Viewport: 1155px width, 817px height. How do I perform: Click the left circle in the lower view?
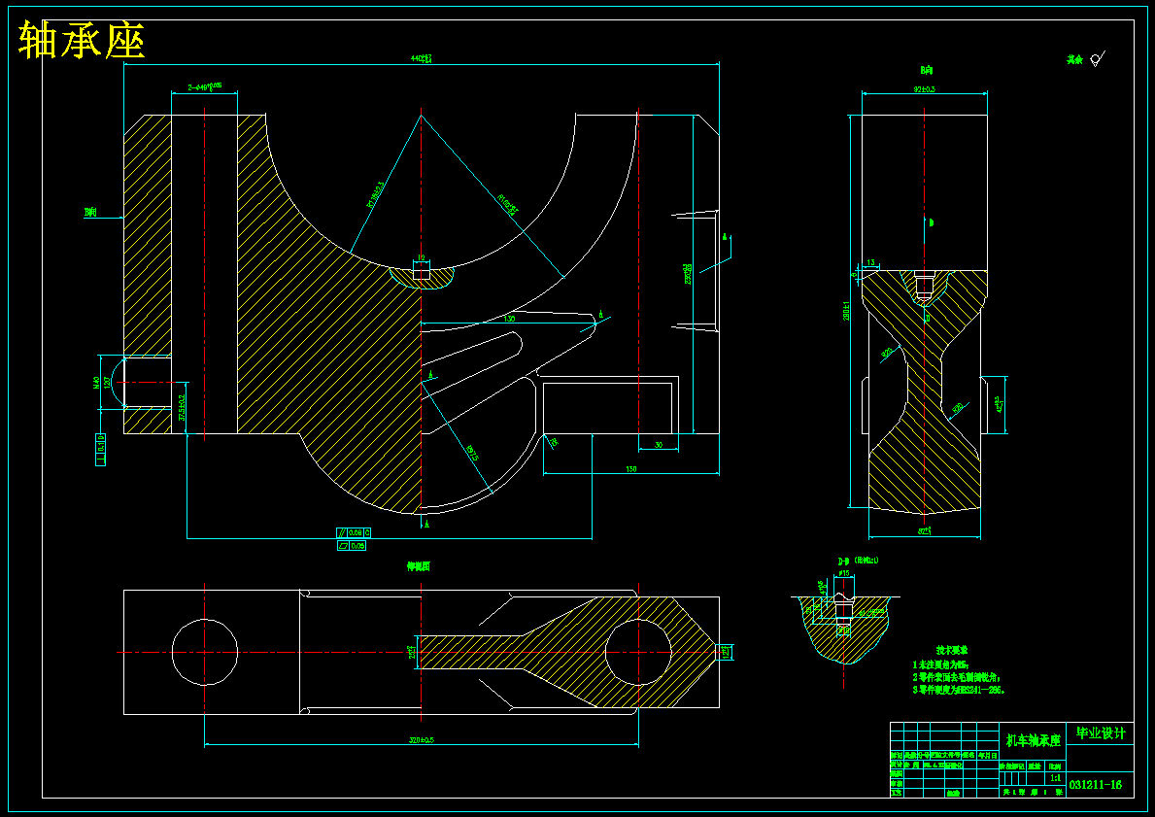pos(205,652)
